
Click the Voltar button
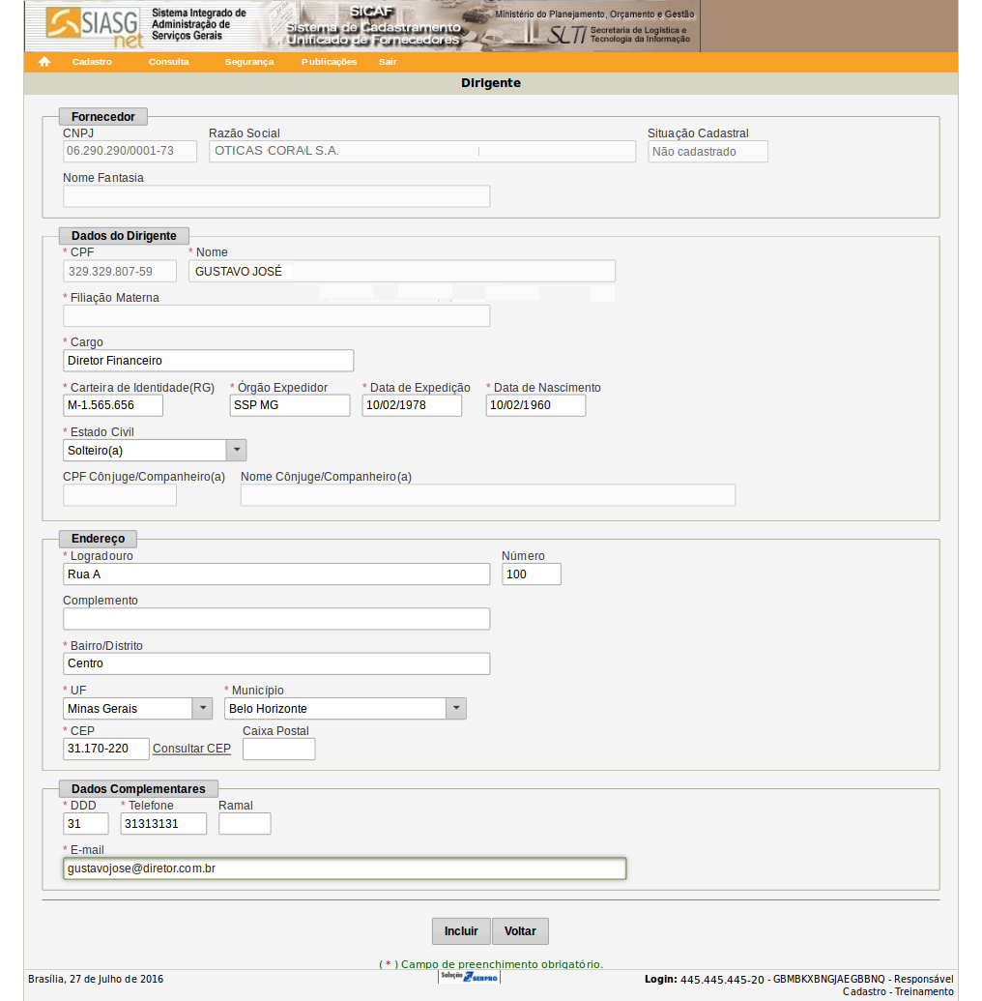[520, 930]
